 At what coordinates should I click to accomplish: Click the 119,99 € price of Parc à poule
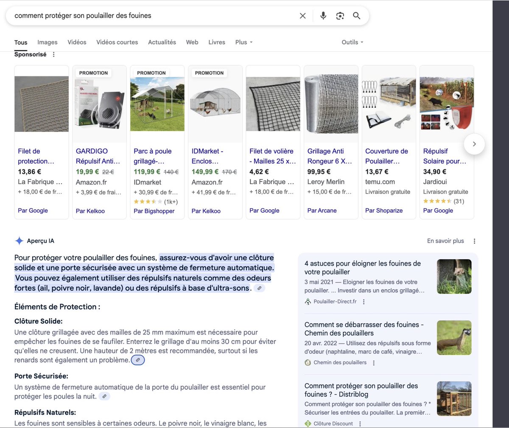pos(147,172)
